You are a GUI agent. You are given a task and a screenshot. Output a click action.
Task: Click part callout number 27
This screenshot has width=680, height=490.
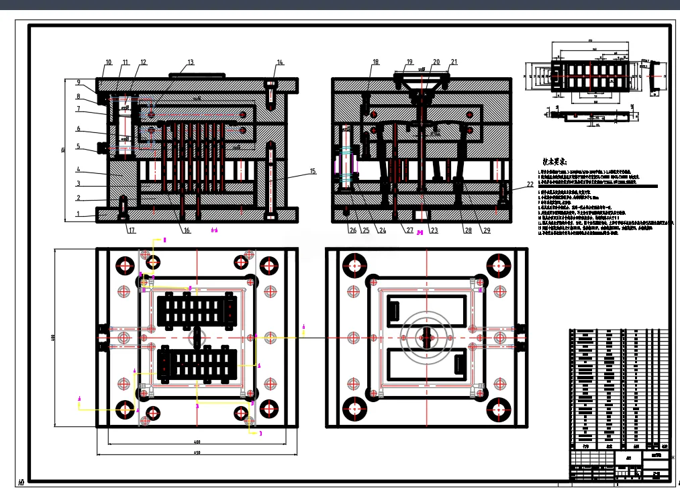coord(409,230)
